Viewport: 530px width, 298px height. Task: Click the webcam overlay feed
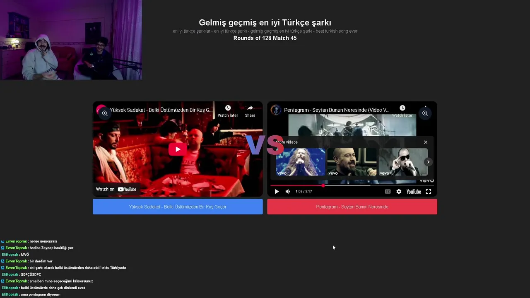(x=71, y=40)
